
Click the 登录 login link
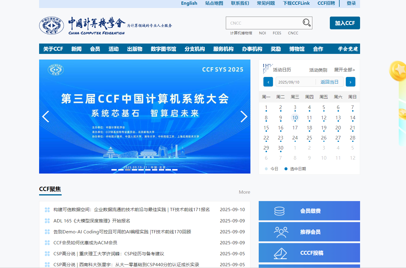coord(351,3)
